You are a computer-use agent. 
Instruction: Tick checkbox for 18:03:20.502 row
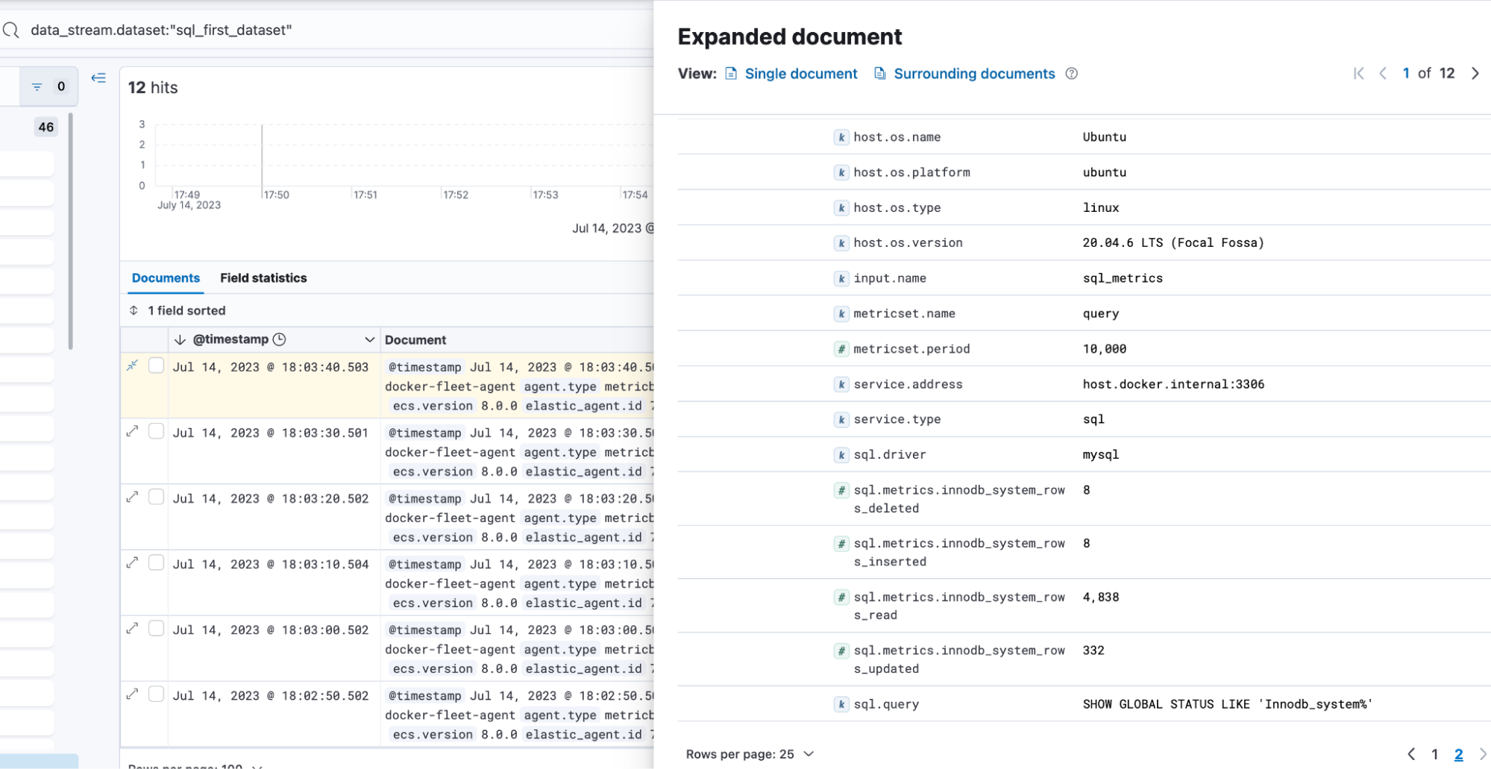pos(156,497)
